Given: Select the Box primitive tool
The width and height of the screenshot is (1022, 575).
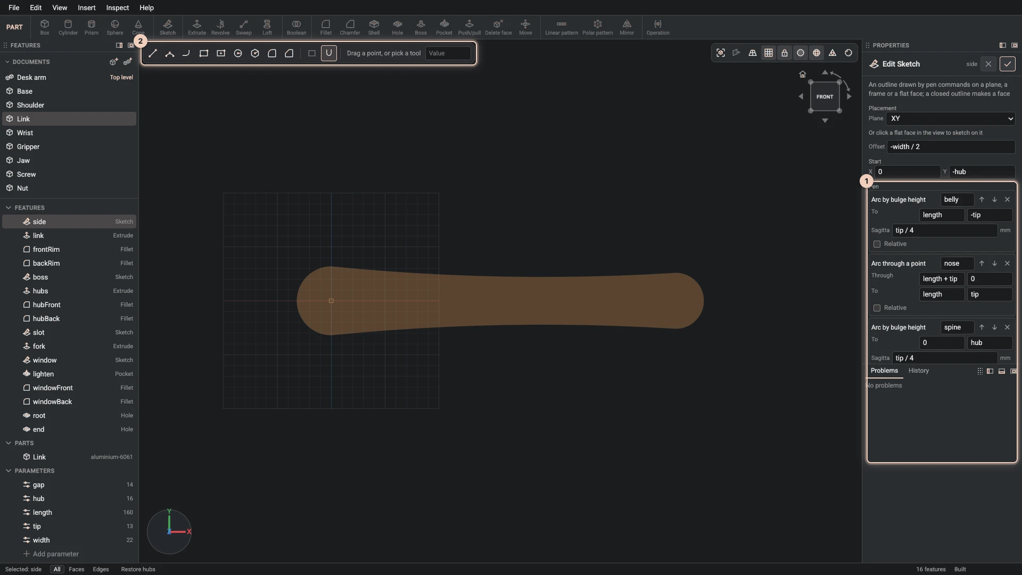Looking at the screenshot, I should (45, 27).
